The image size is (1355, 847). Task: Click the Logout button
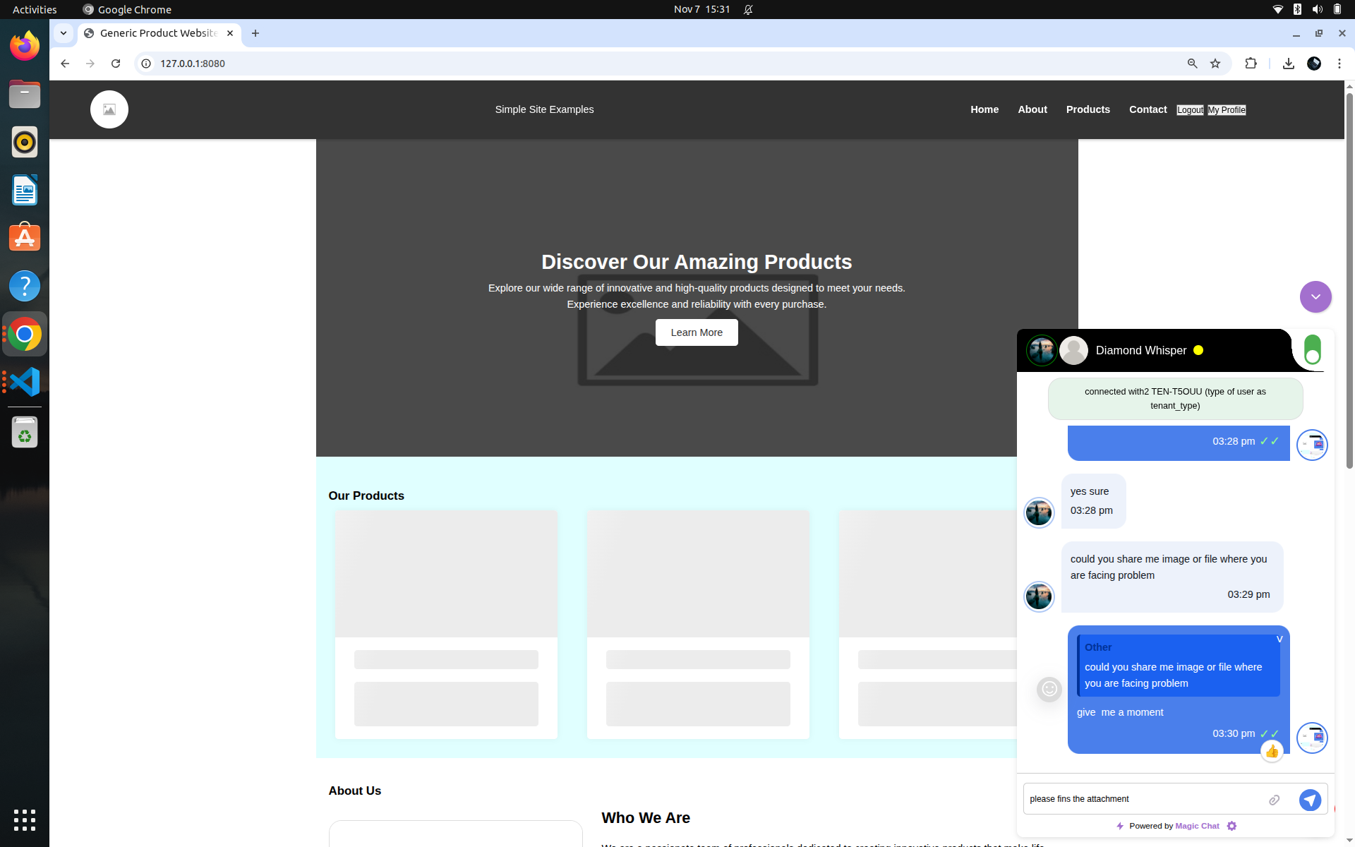coord(1190,110)
